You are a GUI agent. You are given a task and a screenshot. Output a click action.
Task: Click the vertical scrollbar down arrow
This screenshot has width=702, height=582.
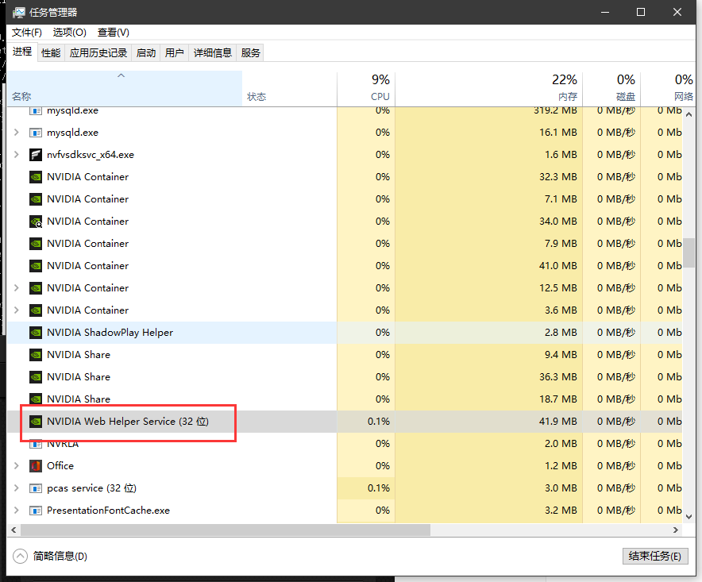[x=689, y=516]
